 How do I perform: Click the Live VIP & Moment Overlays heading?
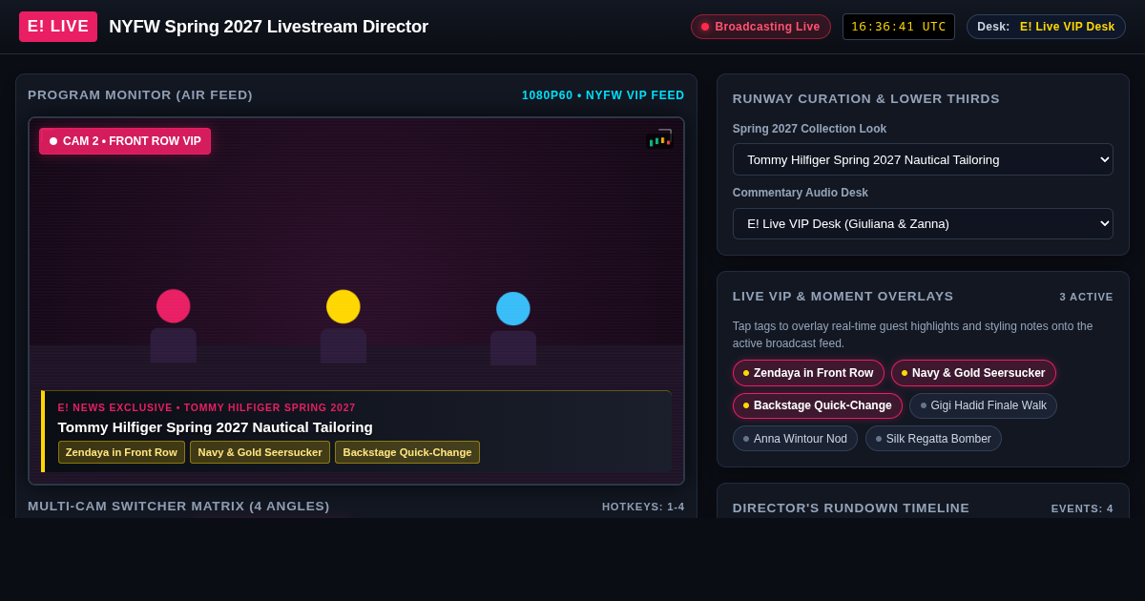pyautogui.click(x=843, y=297)
